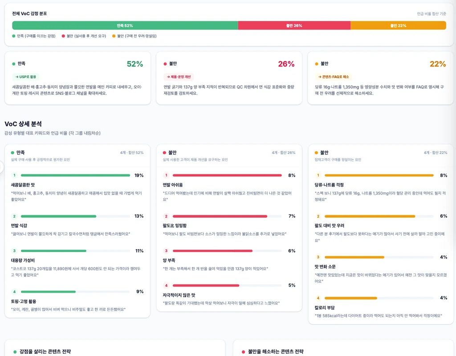This screenshot has height=356, width=456.
Task: Click the '양 부족' keyword title
Action: [169, 260]
